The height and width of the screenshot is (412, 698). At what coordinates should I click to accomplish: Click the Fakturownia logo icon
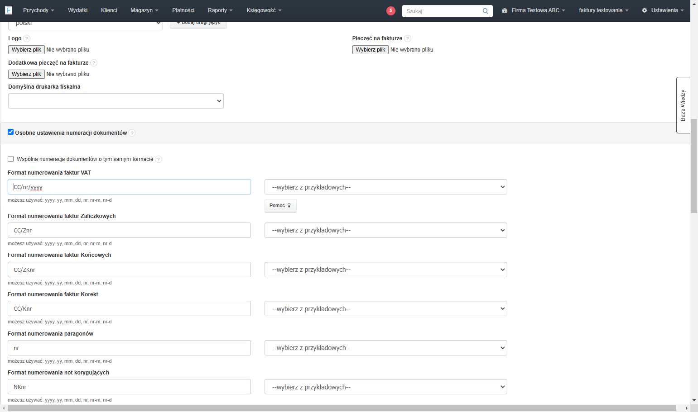(8, 10)
